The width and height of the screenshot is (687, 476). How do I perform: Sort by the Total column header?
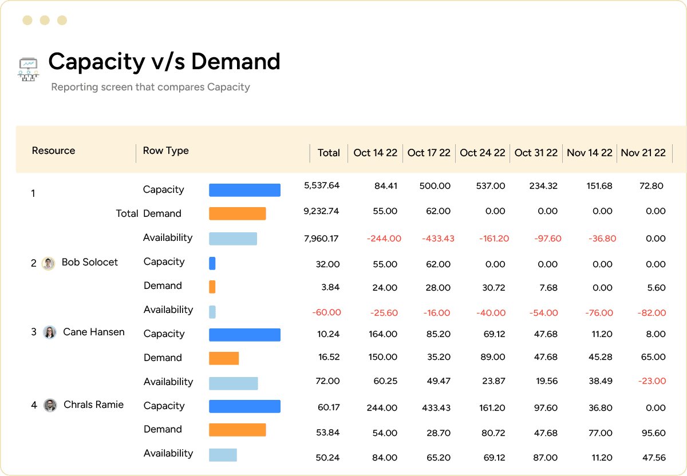coord(329,153)
